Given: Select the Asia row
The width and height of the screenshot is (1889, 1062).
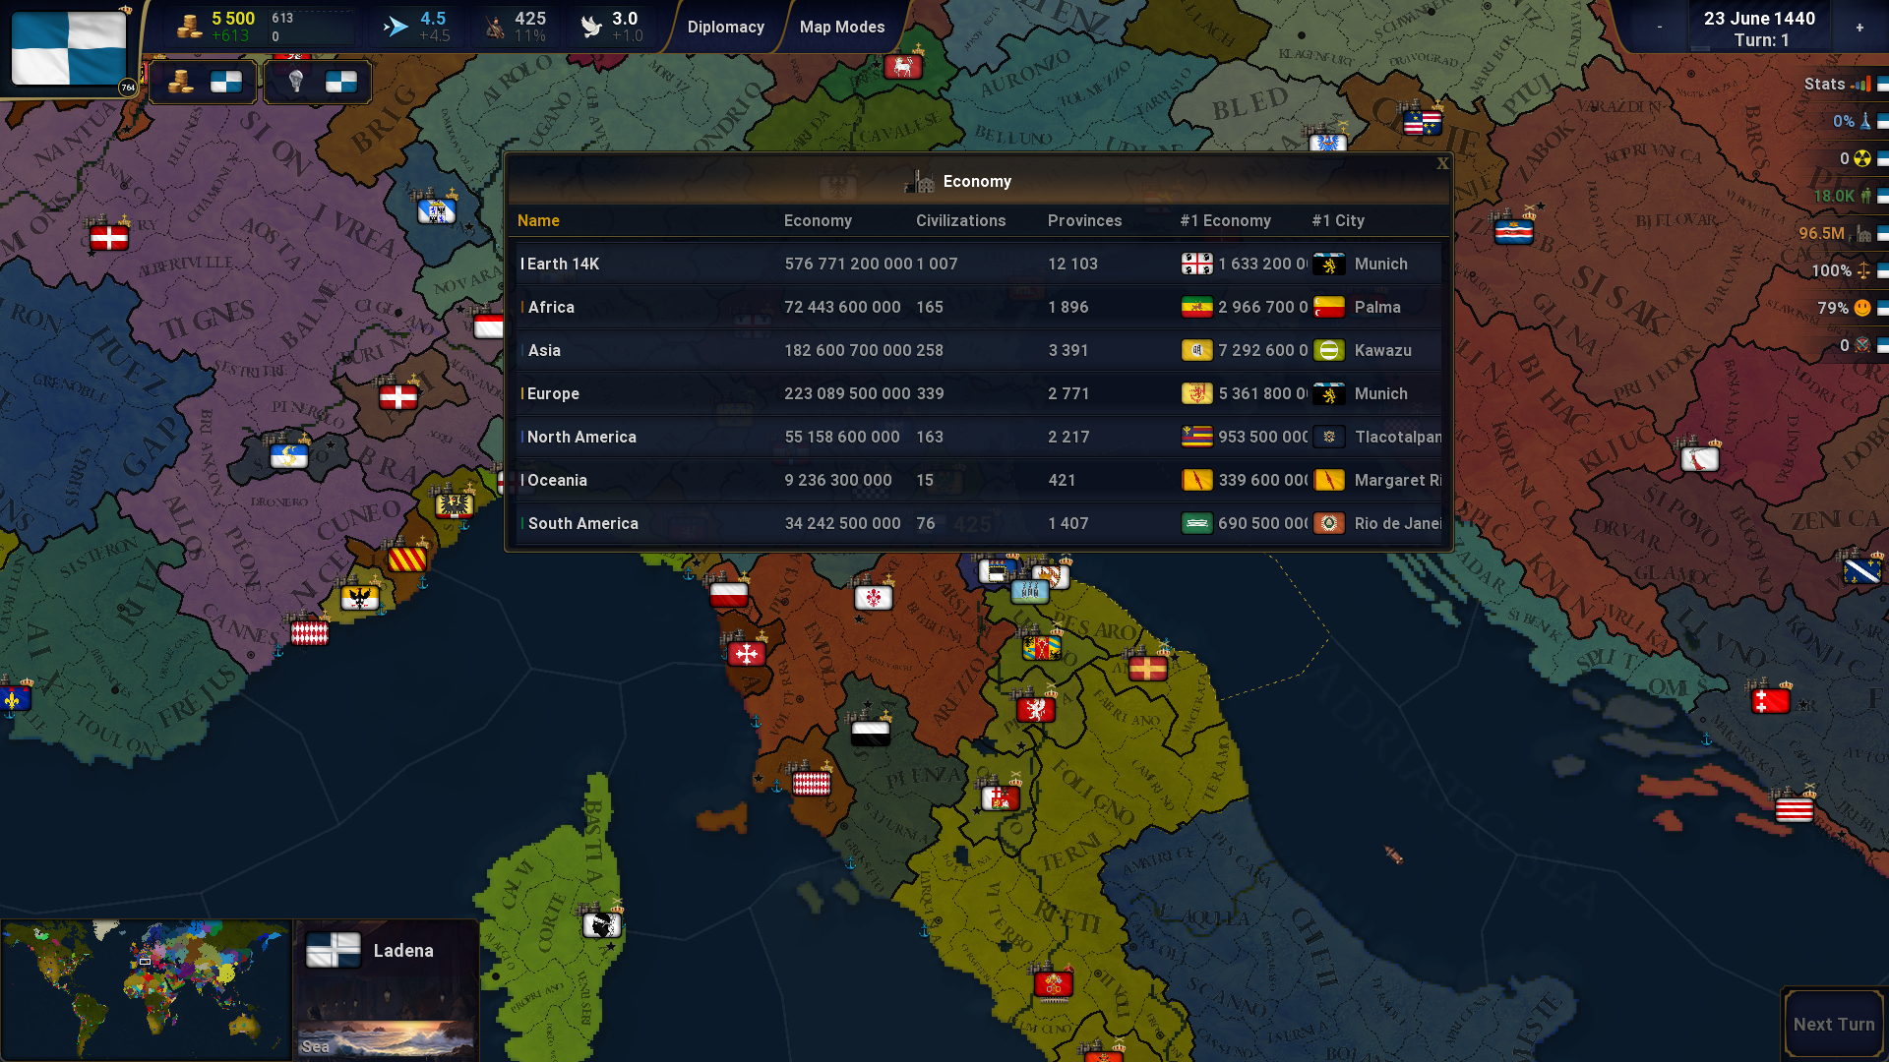Looking at the screenshot, I should (978, 350).
